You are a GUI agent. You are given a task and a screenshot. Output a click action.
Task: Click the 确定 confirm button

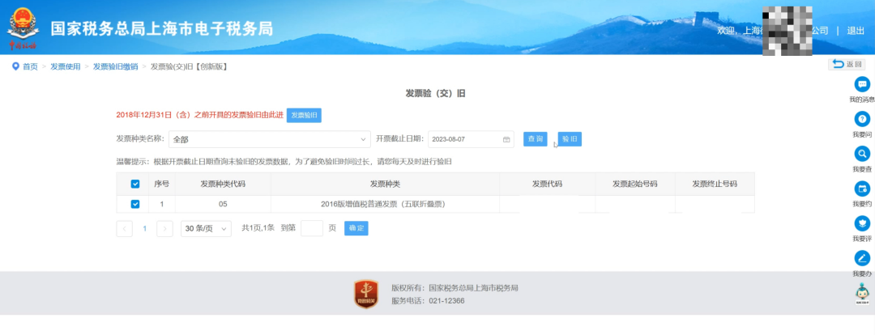point(356,228)
